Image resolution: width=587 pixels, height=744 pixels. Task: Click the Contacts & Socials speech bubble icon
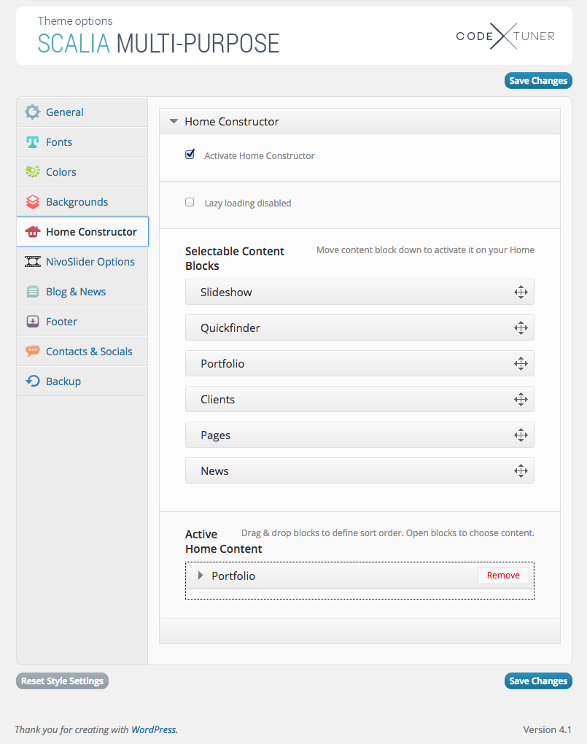[x=32, y=352]
